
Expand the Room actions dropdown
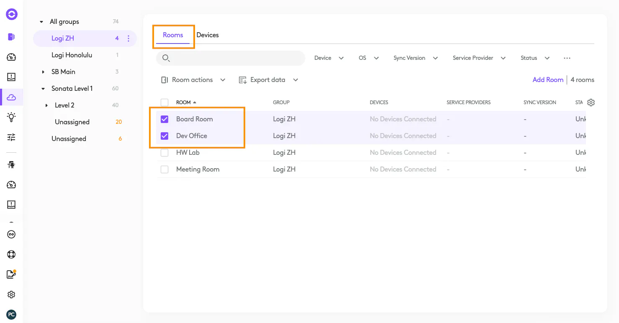(193, 80)
